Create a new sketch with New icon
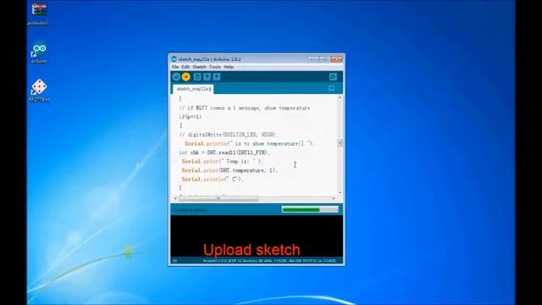542x305 pixels. (197, 77)
